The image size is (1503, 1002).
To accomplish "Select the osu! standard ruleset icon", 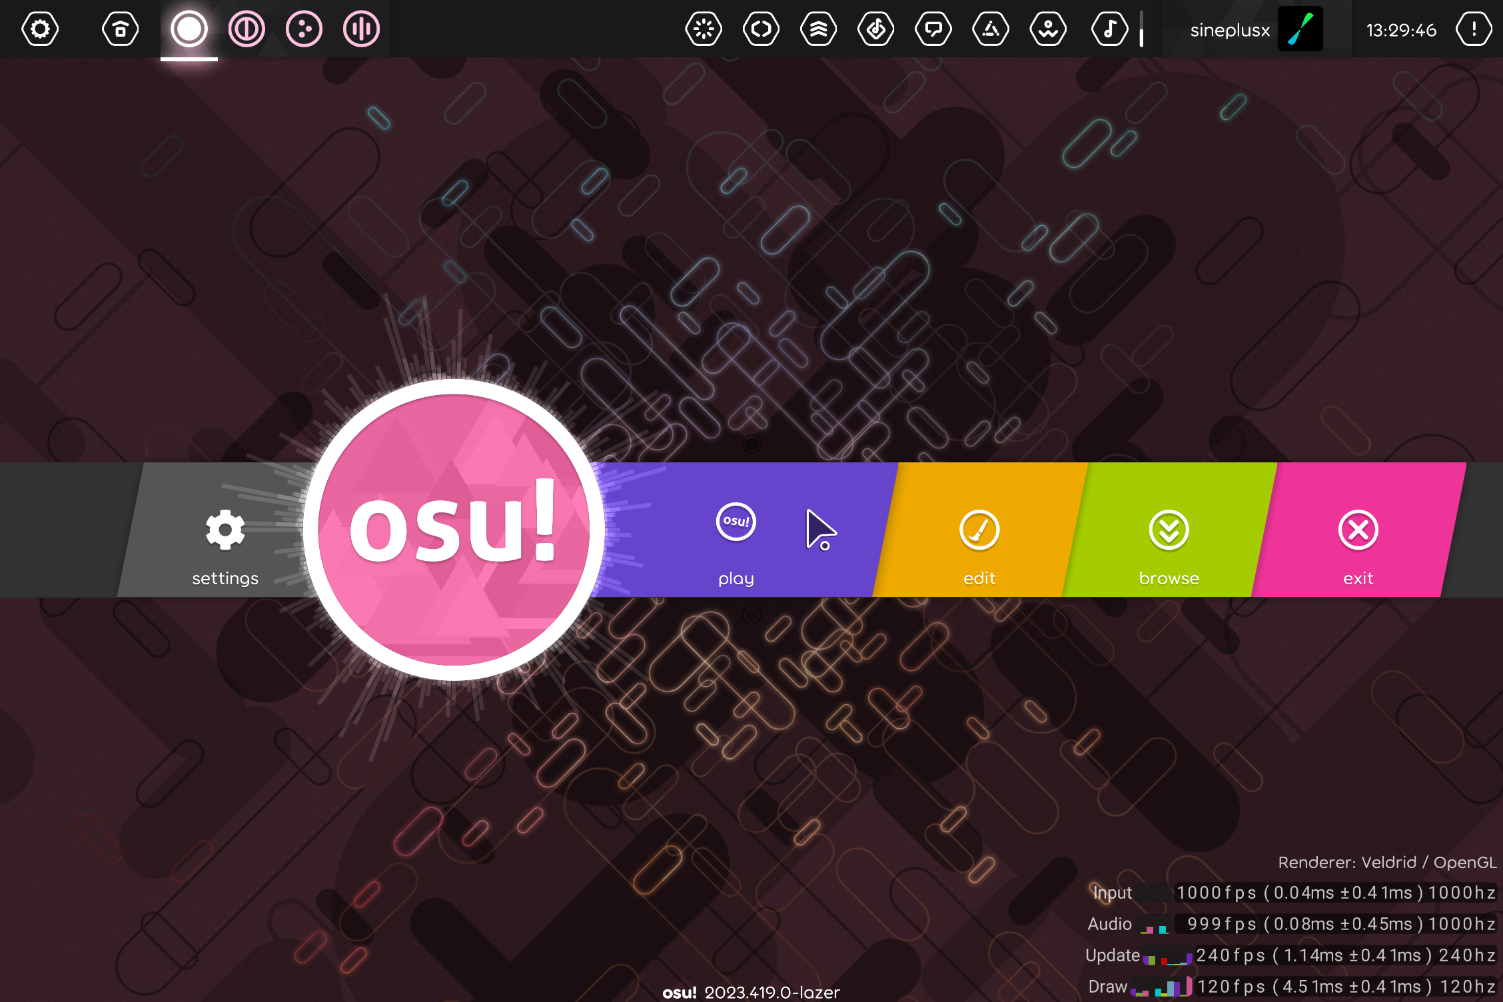I will pos(189,29).
